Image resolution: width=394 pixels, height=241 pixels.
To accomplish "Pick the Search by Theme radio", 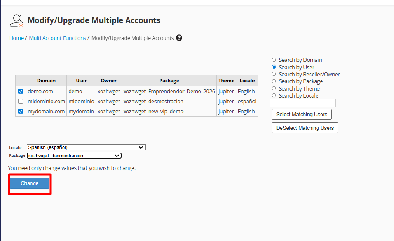I will (x=274, y=88).
